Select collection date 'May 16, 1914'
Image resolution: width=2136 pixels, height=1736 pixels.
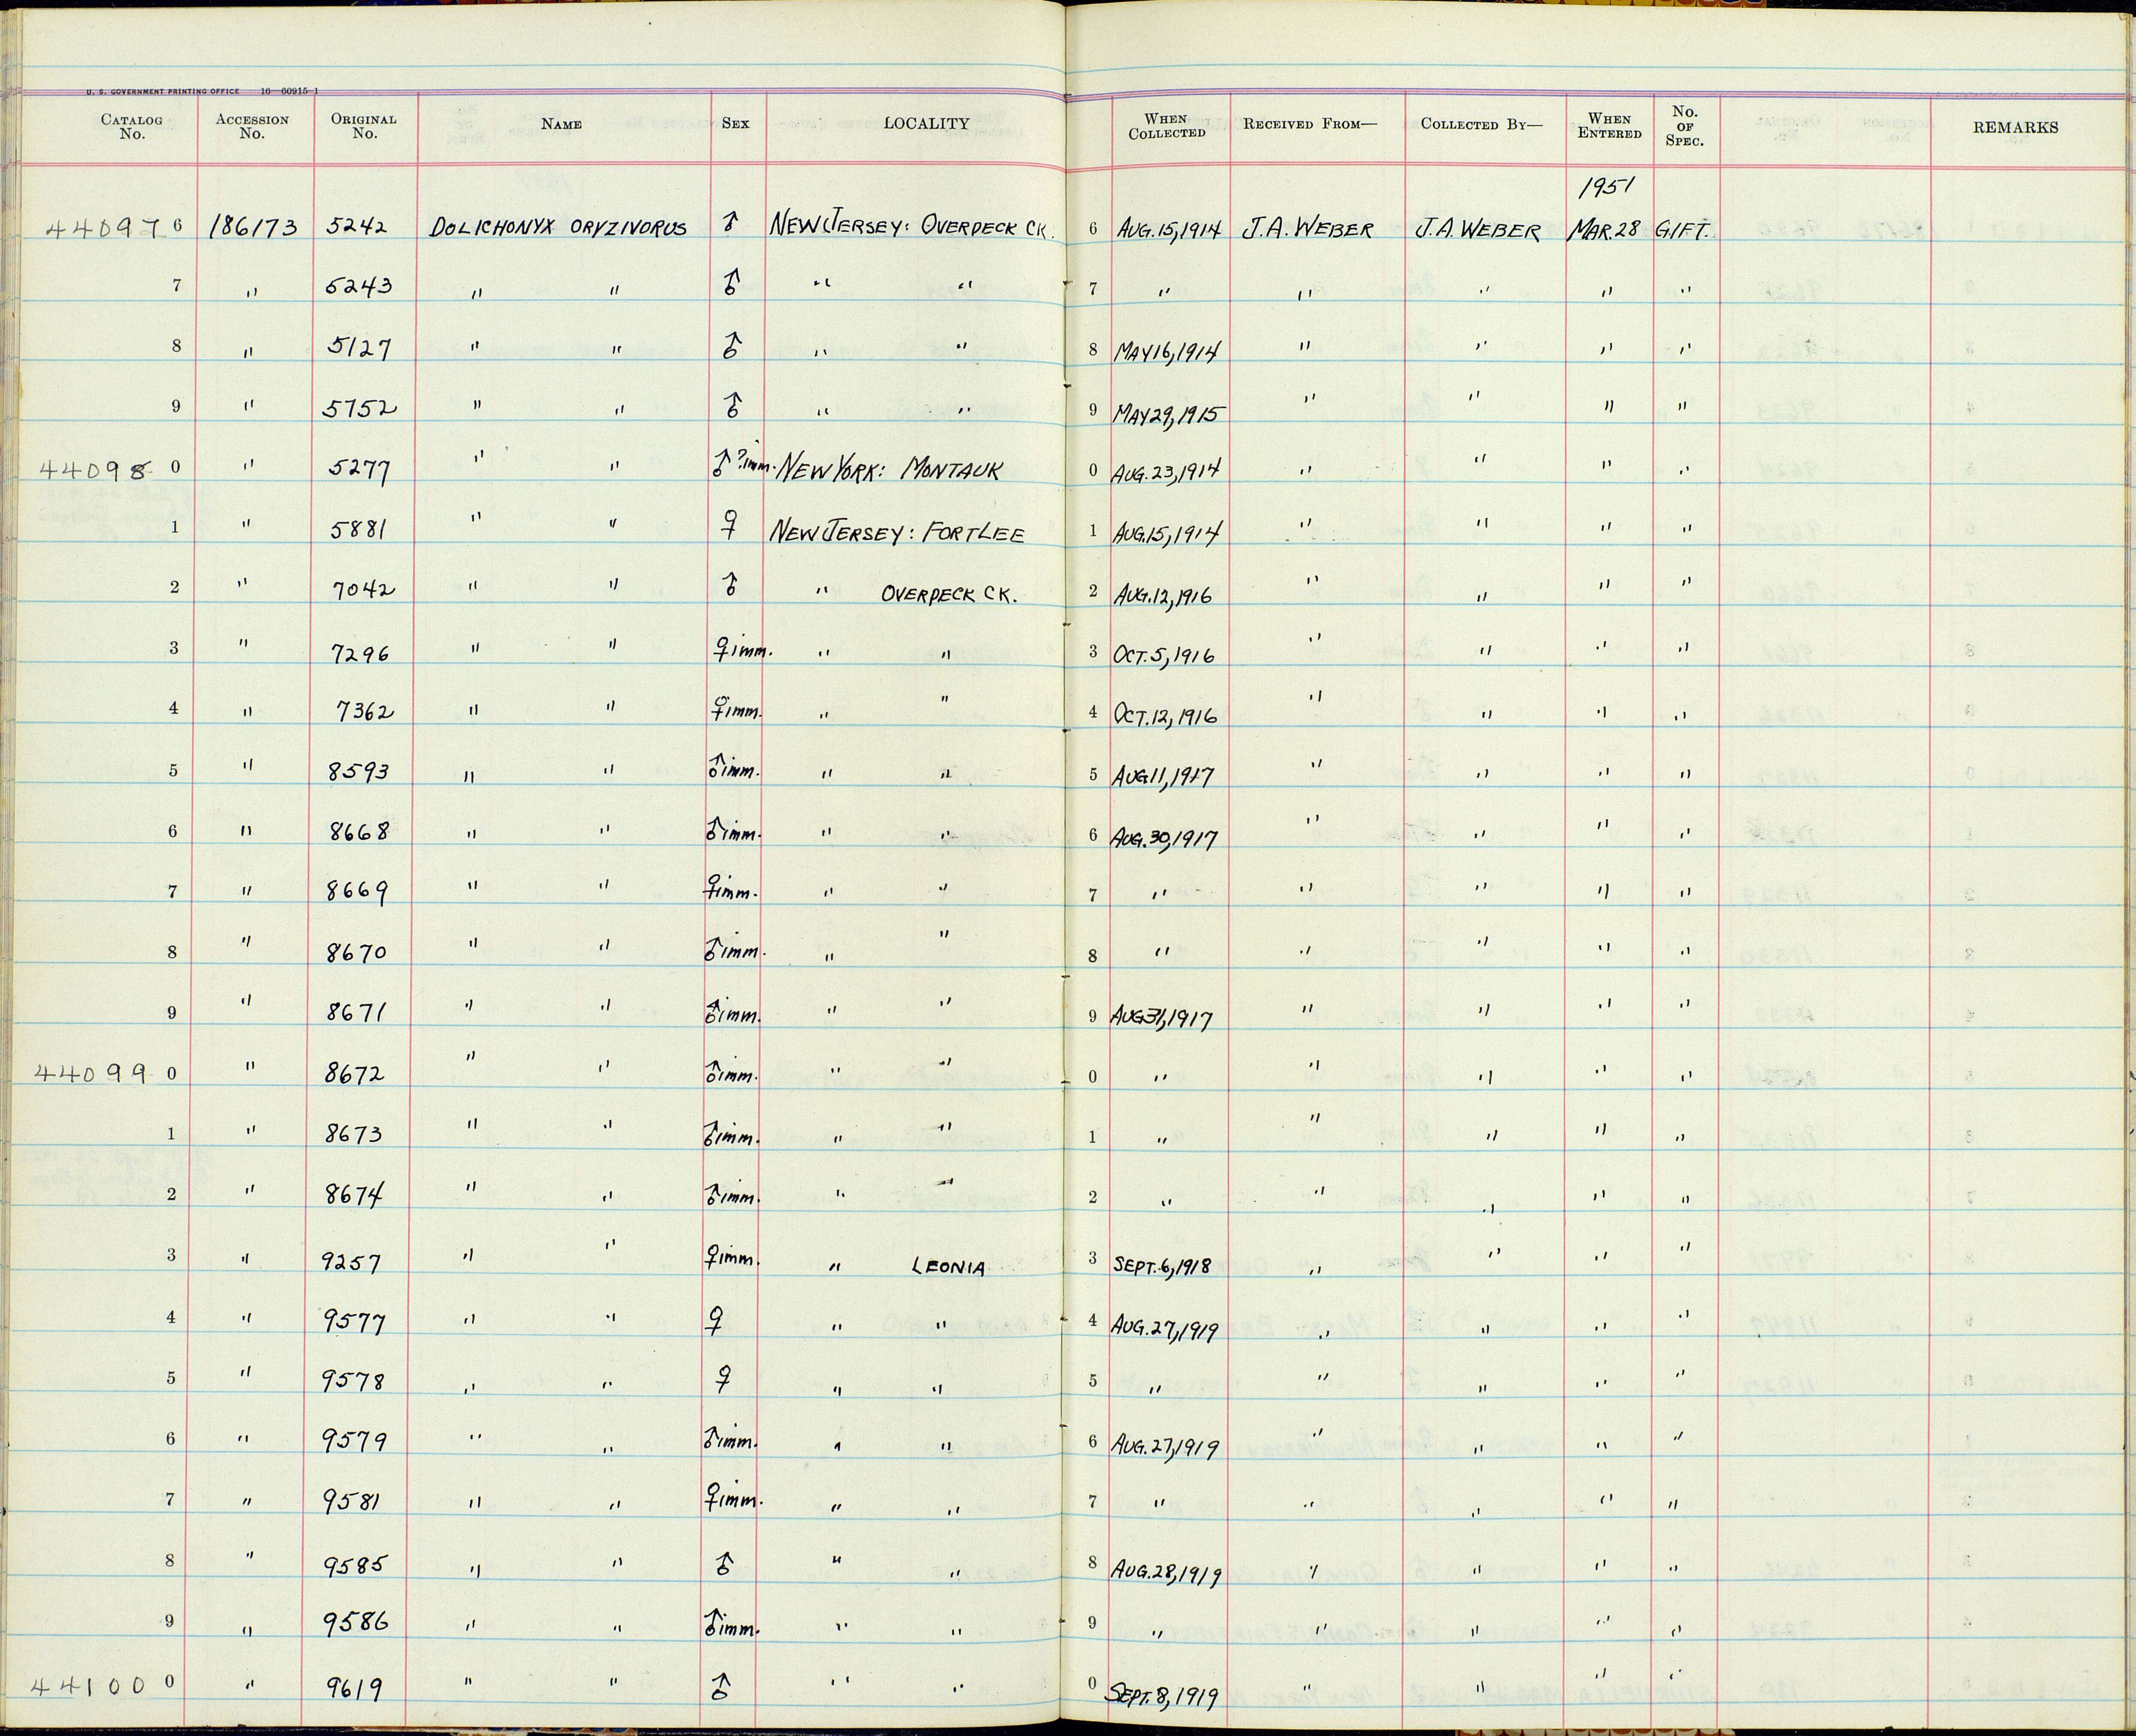1168,352
